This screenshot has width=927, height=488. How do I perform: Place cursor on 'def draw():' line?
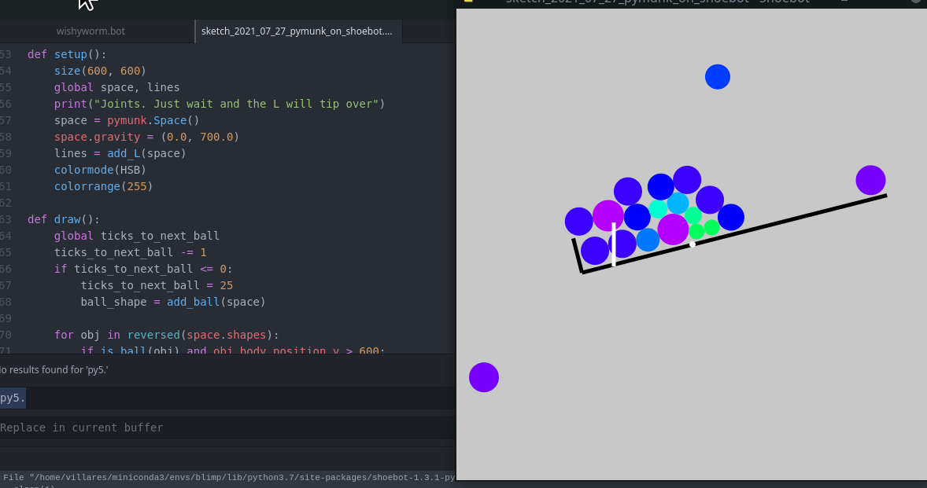point(64,219)
